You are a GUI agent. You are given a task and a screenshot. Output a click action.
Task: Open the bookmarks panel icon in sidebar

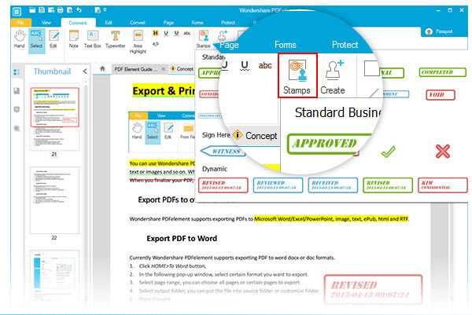click(17, 91)
